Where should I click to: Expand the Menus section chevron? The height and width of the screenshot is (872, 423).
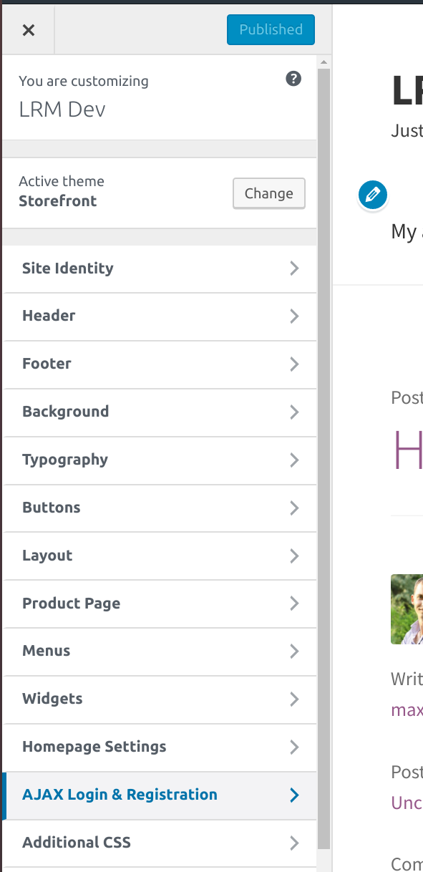(x=293, y=651)
